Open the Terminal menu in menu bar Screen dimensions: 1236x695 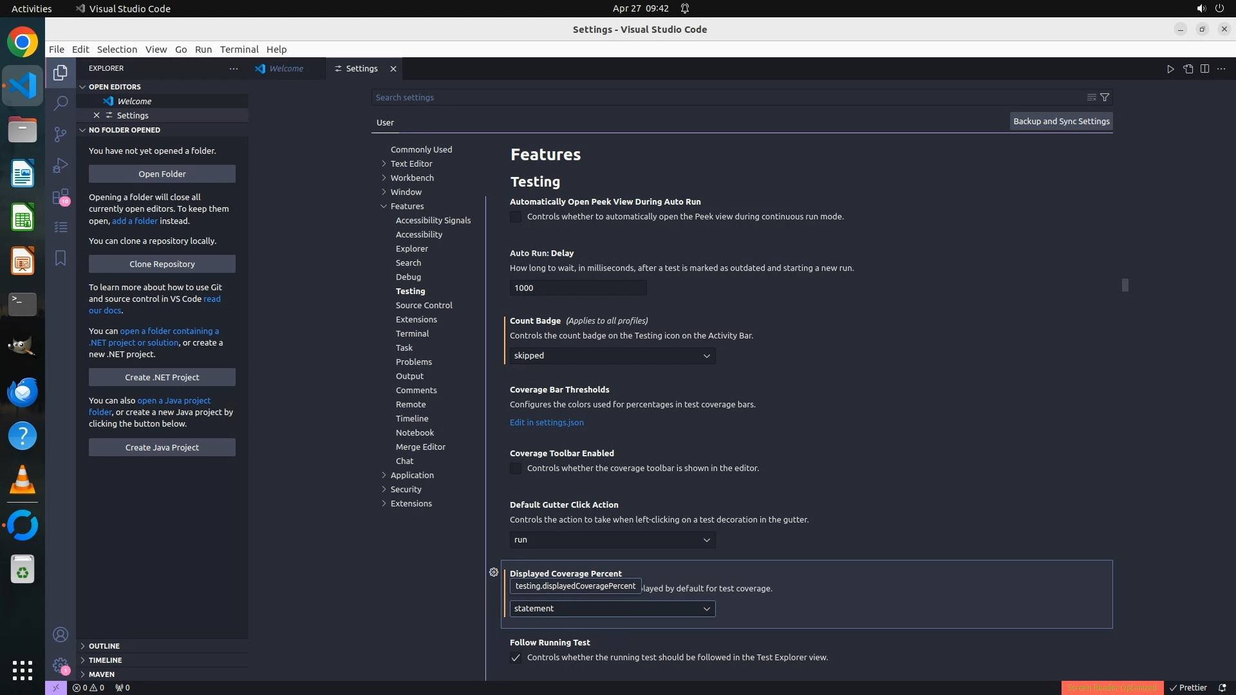(239, 50)
